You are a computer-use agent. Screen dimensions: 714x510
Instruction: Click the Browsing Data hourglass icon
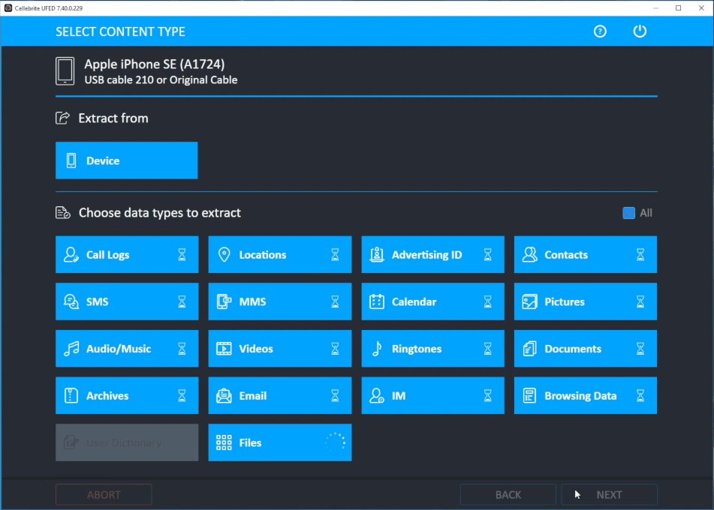[x=640, y=395]
